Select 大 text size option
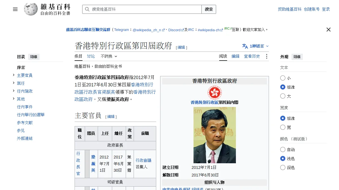 (x=283, y=96)
